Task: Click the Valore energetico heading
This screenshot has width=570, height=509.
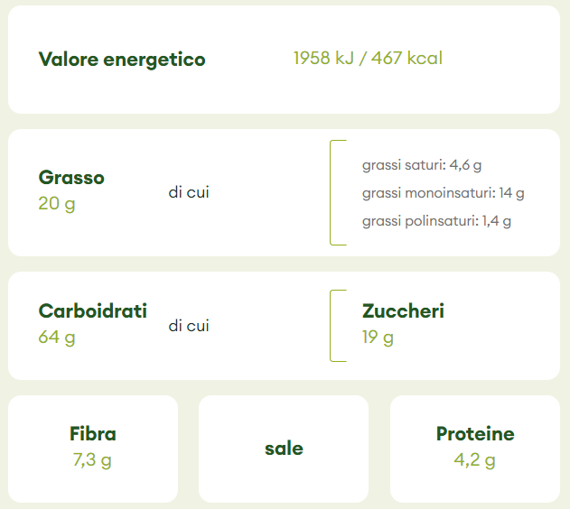Action: pyautogui.click(x=122, y=60)
